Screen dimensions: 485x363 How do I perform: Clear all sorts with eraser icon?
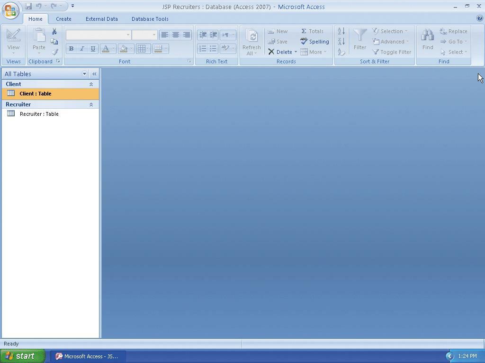tap(341, 52)
